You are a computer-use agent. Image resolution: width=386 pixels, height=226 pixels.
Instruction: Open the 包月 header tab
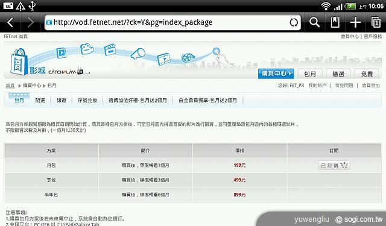click(x=310, y=74)
